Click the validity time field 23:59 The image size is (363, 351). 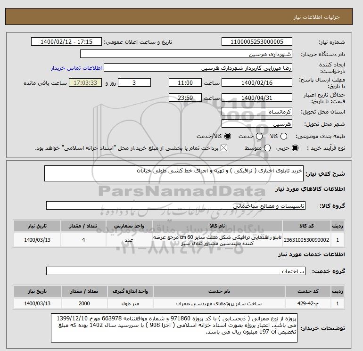click(x=185, y=98)
